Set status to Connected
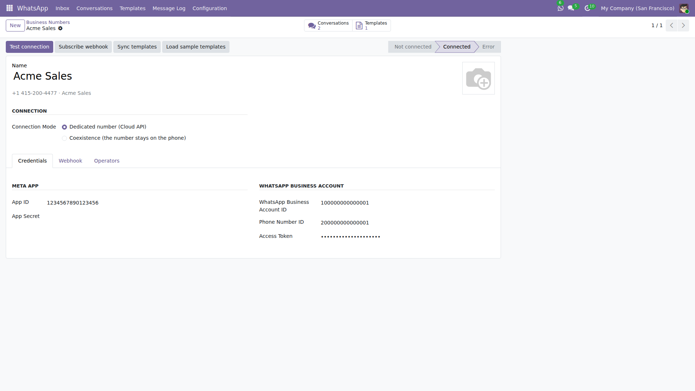695x391 pixels. 456,47
